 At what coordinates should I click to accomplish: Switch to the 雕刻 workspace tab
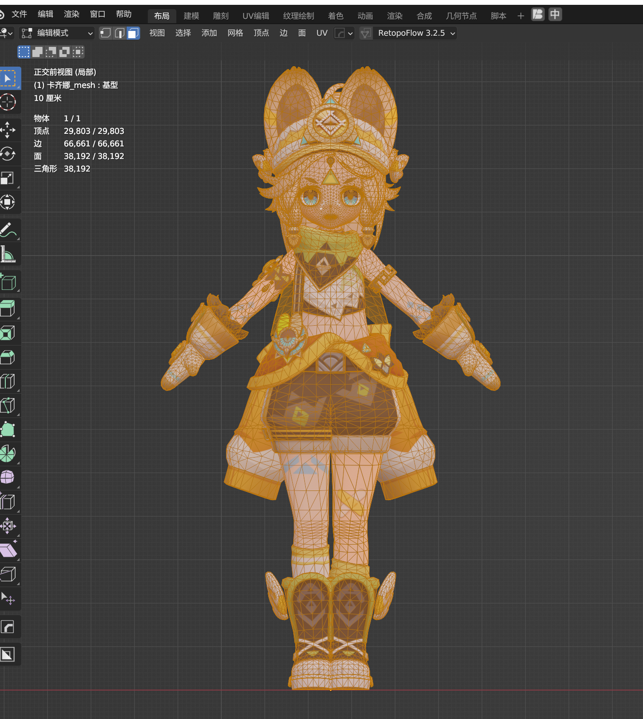[x=221, y=16]
